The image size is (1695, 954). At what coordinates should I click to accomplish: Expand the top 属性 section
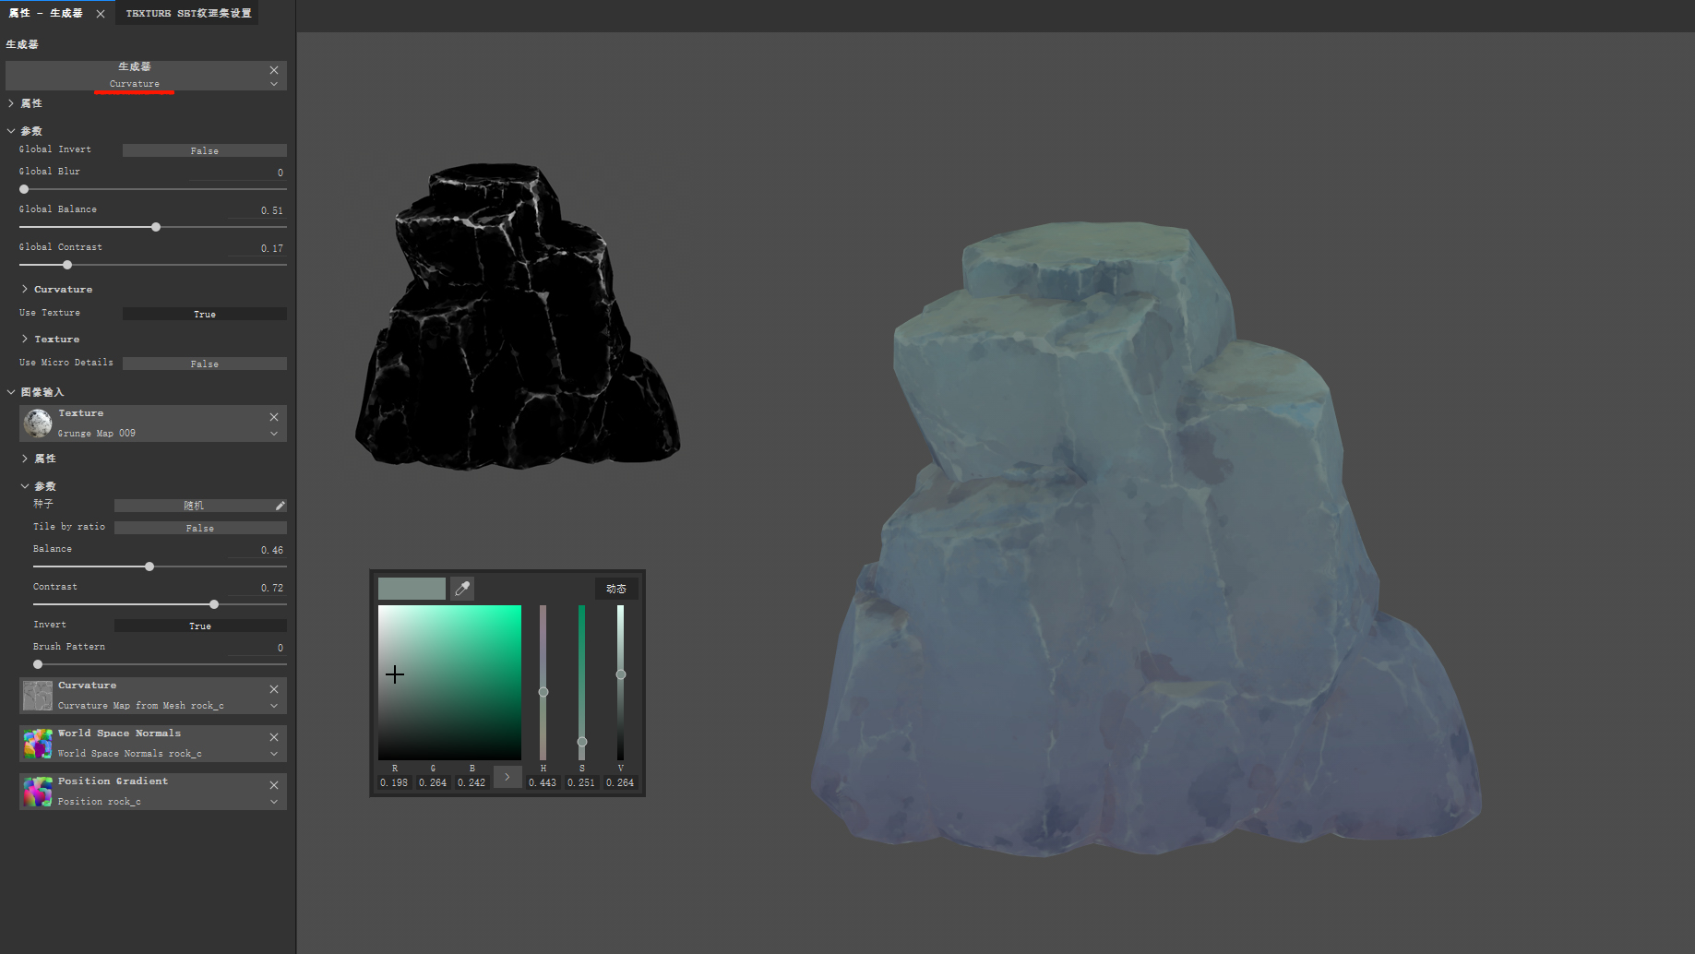[11, 103]
